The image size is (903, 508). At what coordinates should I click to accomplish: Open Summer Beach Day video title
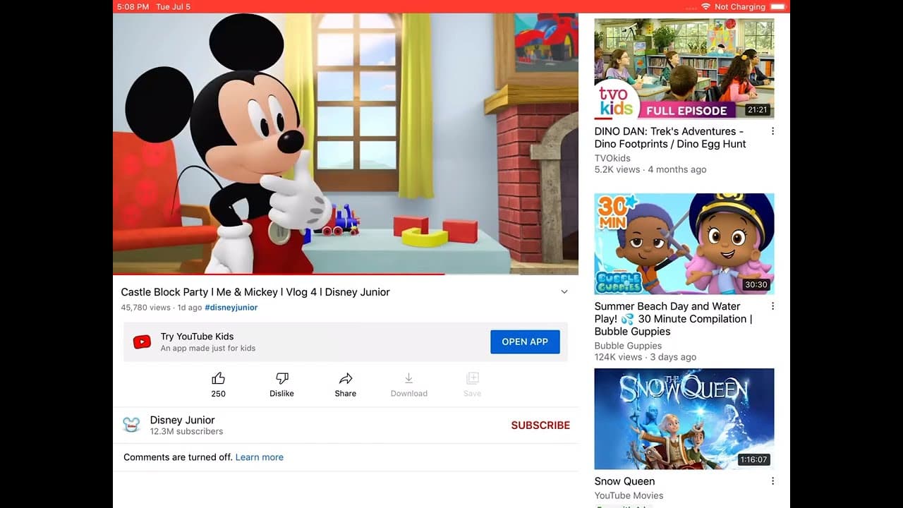point(673,319)
